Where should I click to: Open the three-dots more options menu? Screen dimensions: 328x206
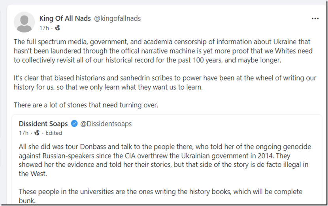[x=315, y=19]
